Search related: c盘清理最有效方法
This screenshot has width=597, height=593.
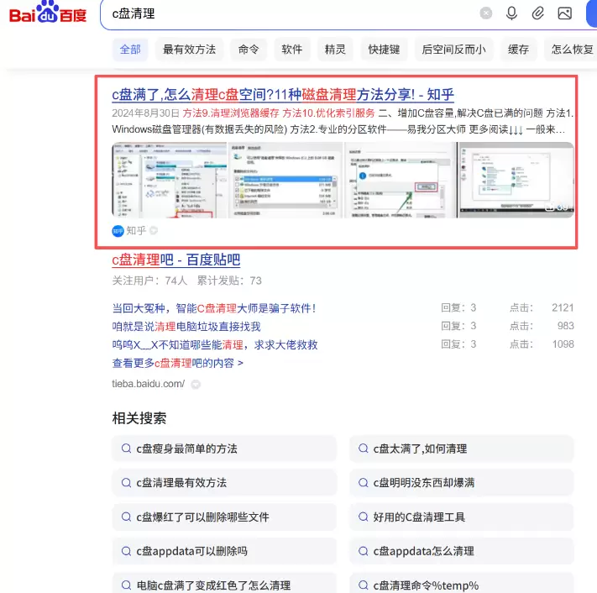point(225,483)
